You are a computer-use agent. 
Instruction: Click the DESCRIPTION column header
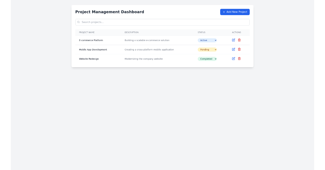click(132, 32)
